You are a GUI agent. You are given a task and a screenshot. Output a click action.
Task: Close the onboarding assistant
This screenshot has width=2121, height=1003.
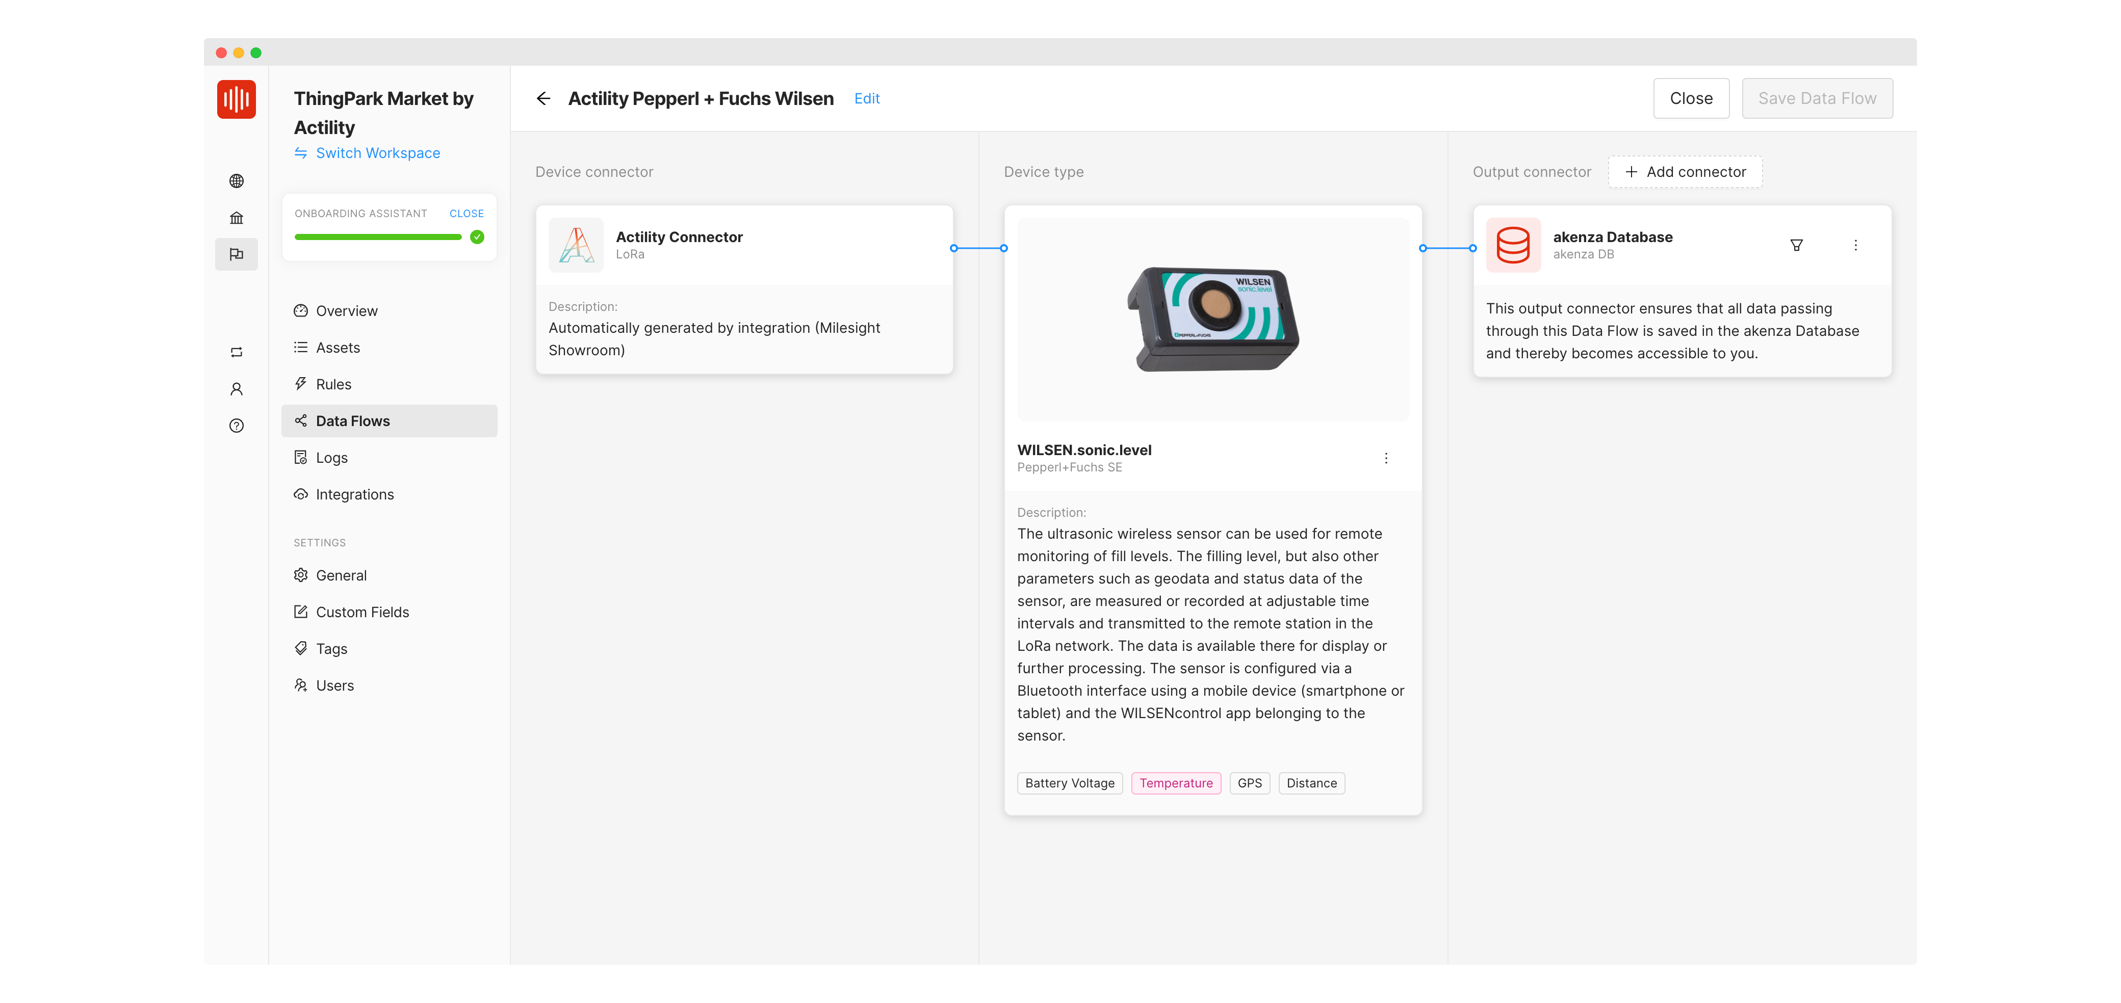(467, 213)
